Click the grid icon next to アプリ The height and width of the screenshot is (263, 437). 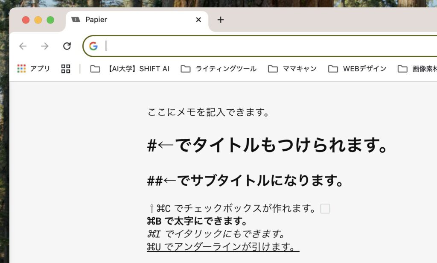click(x=66, y=69)
